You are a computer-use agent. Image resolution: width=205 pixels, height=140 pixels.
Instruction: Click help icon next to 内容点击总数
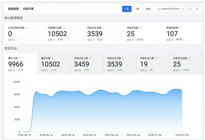coord(103,28)
